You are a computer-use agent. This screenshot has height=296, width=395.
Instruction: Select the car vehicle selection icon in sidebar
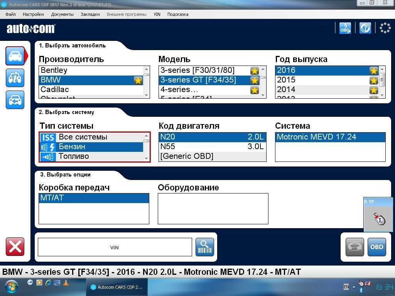point(15,56)
